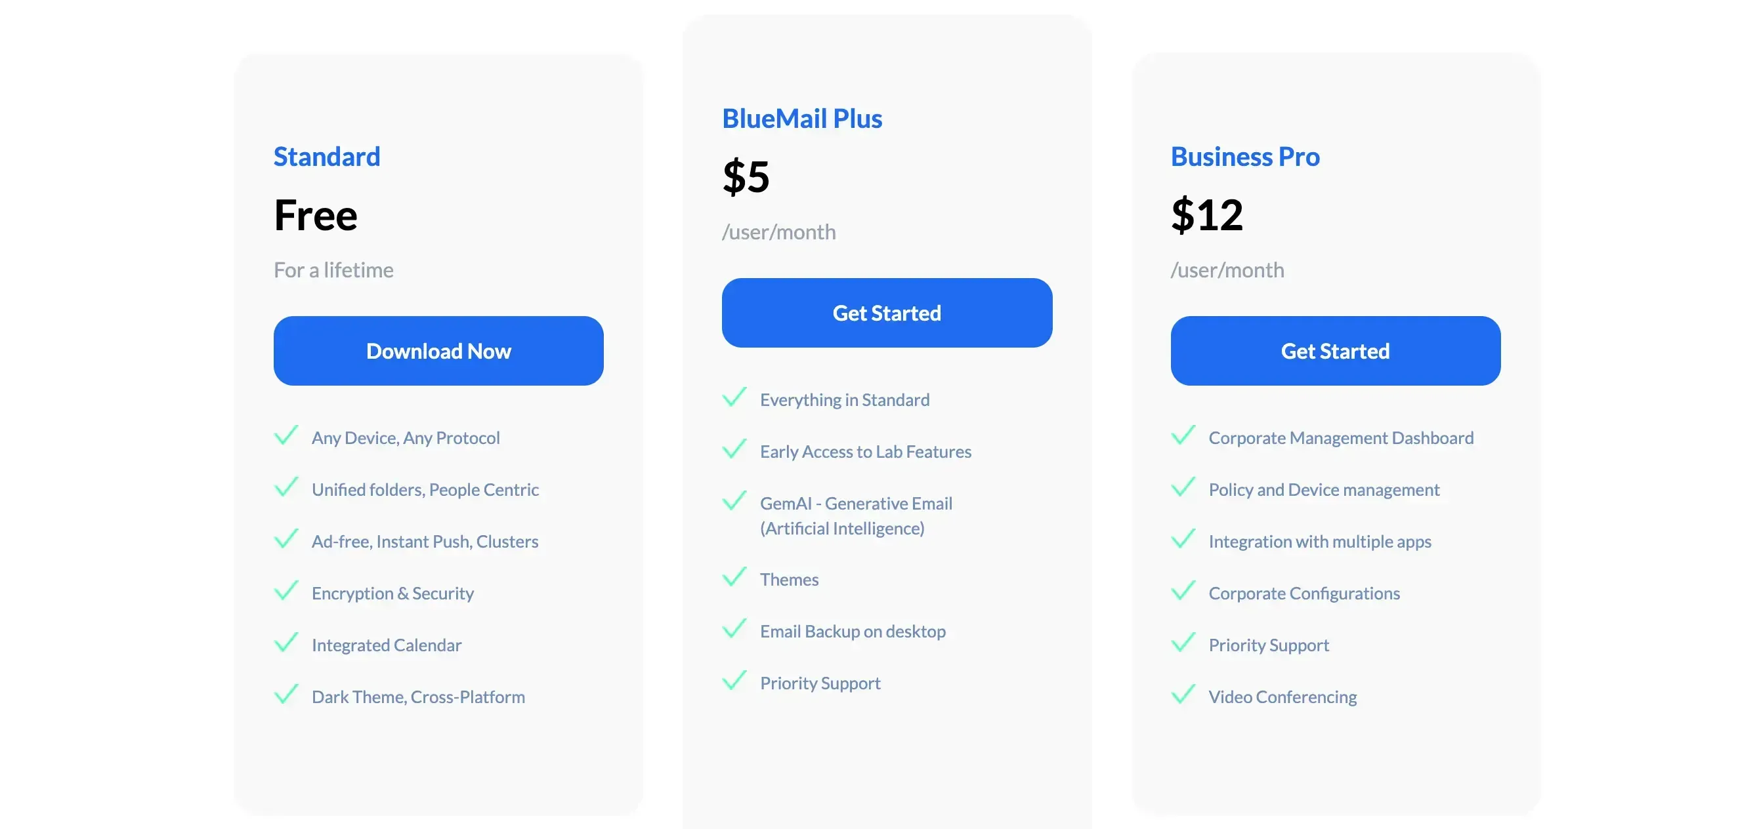1759x829 pixels.
Task: Select the checkmark next to Priority Support in Business Pro
Action: pos(1184,642)
